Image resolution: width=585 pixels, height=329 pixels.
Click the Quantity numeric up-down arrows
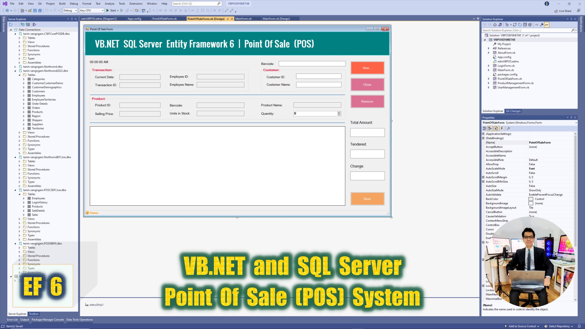pos(339,114)
